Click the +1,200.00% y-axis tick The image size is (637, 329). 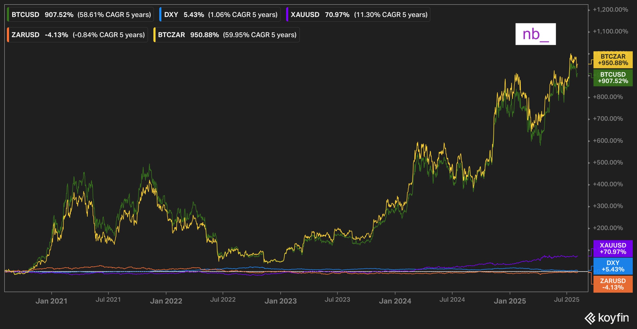610,10
